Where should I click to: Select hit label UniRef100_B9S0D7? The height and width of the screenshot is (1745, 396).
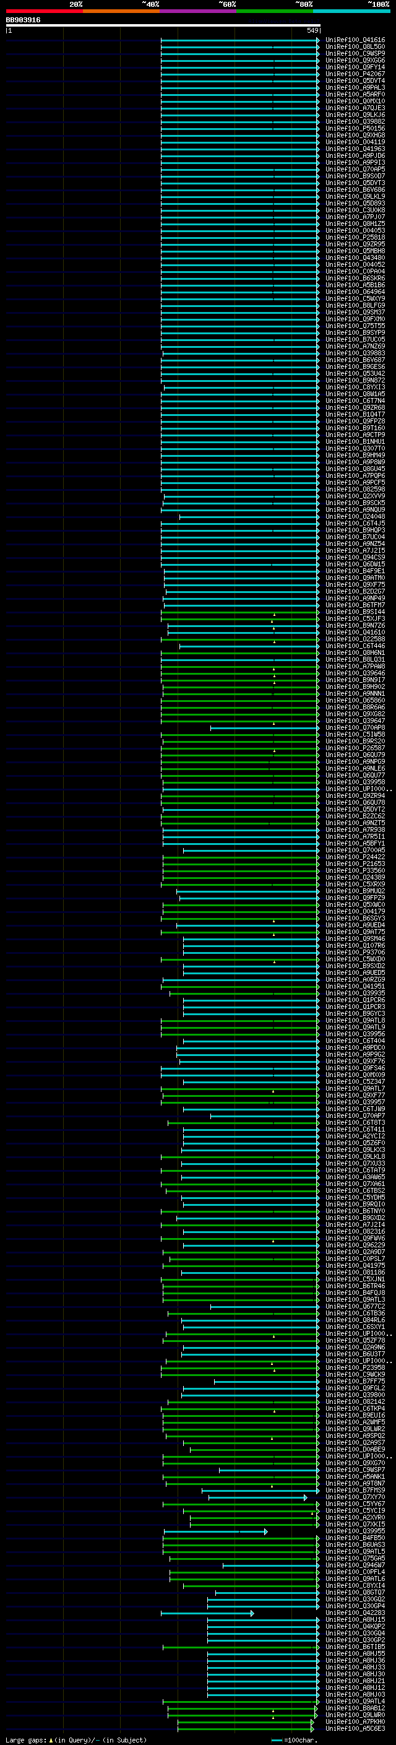355,176
